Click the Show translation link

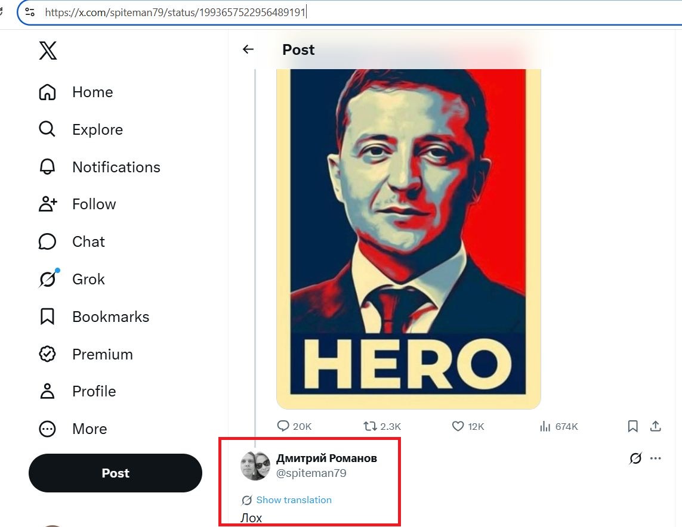[294, 500]
